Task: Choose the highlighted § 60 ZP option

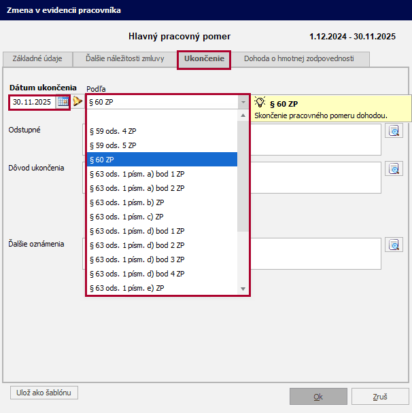Action: coord(162,160)
